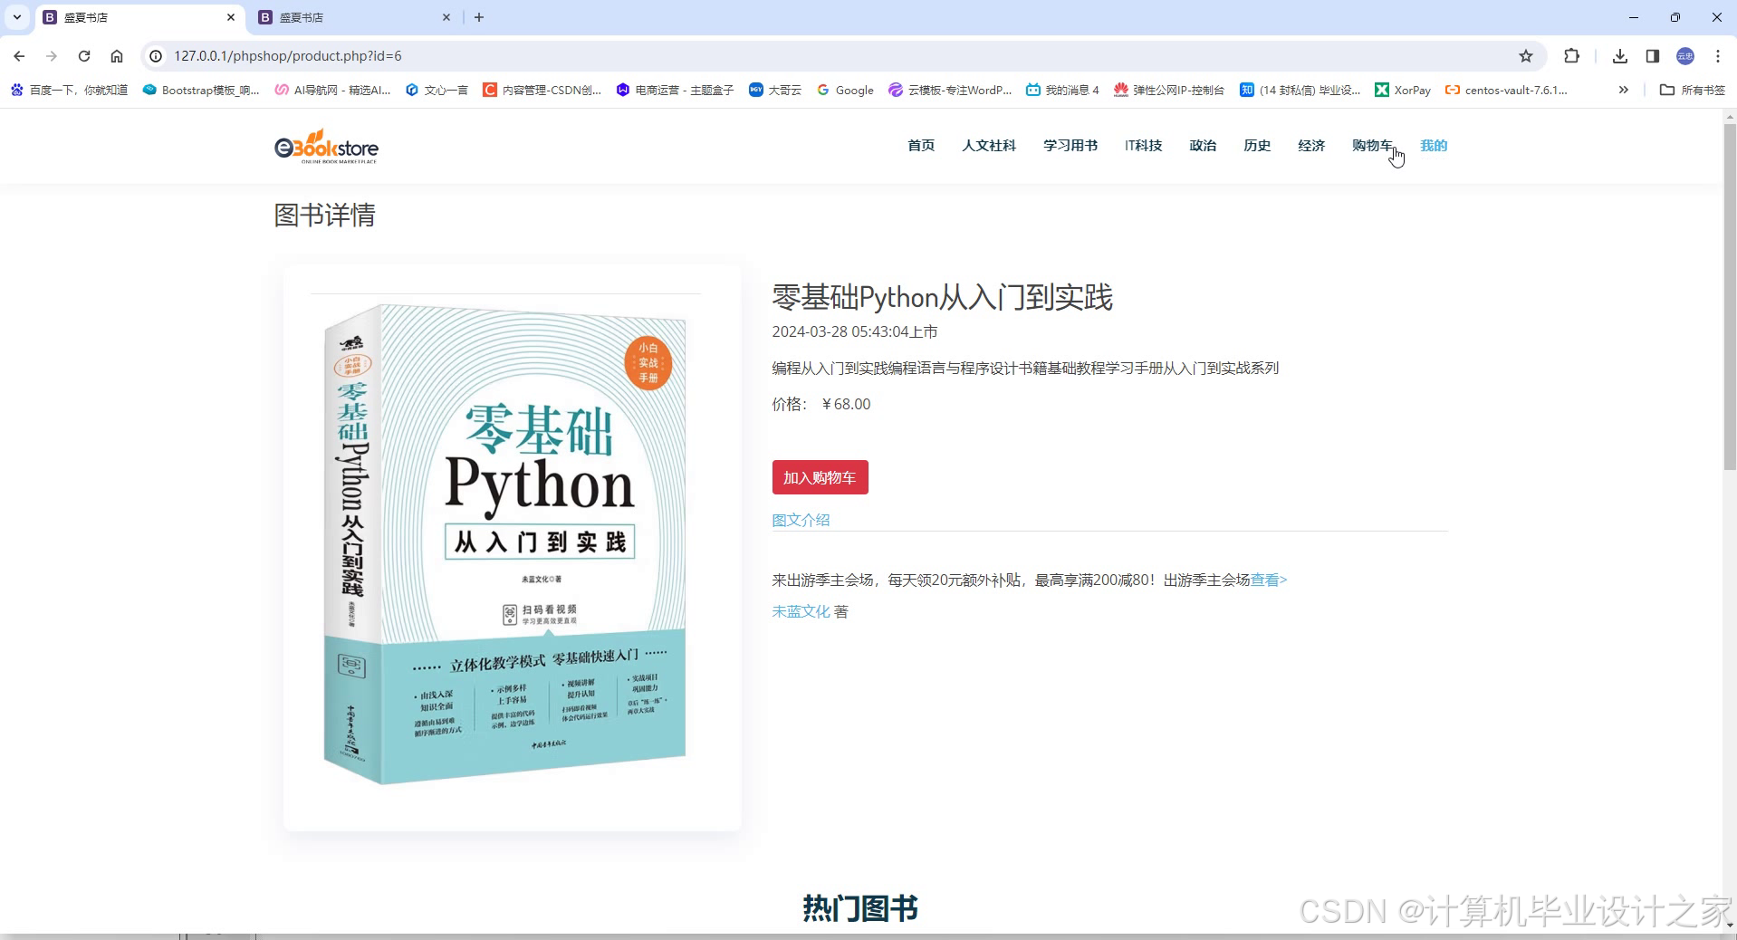Open the 历史 category

[1257, 146]
